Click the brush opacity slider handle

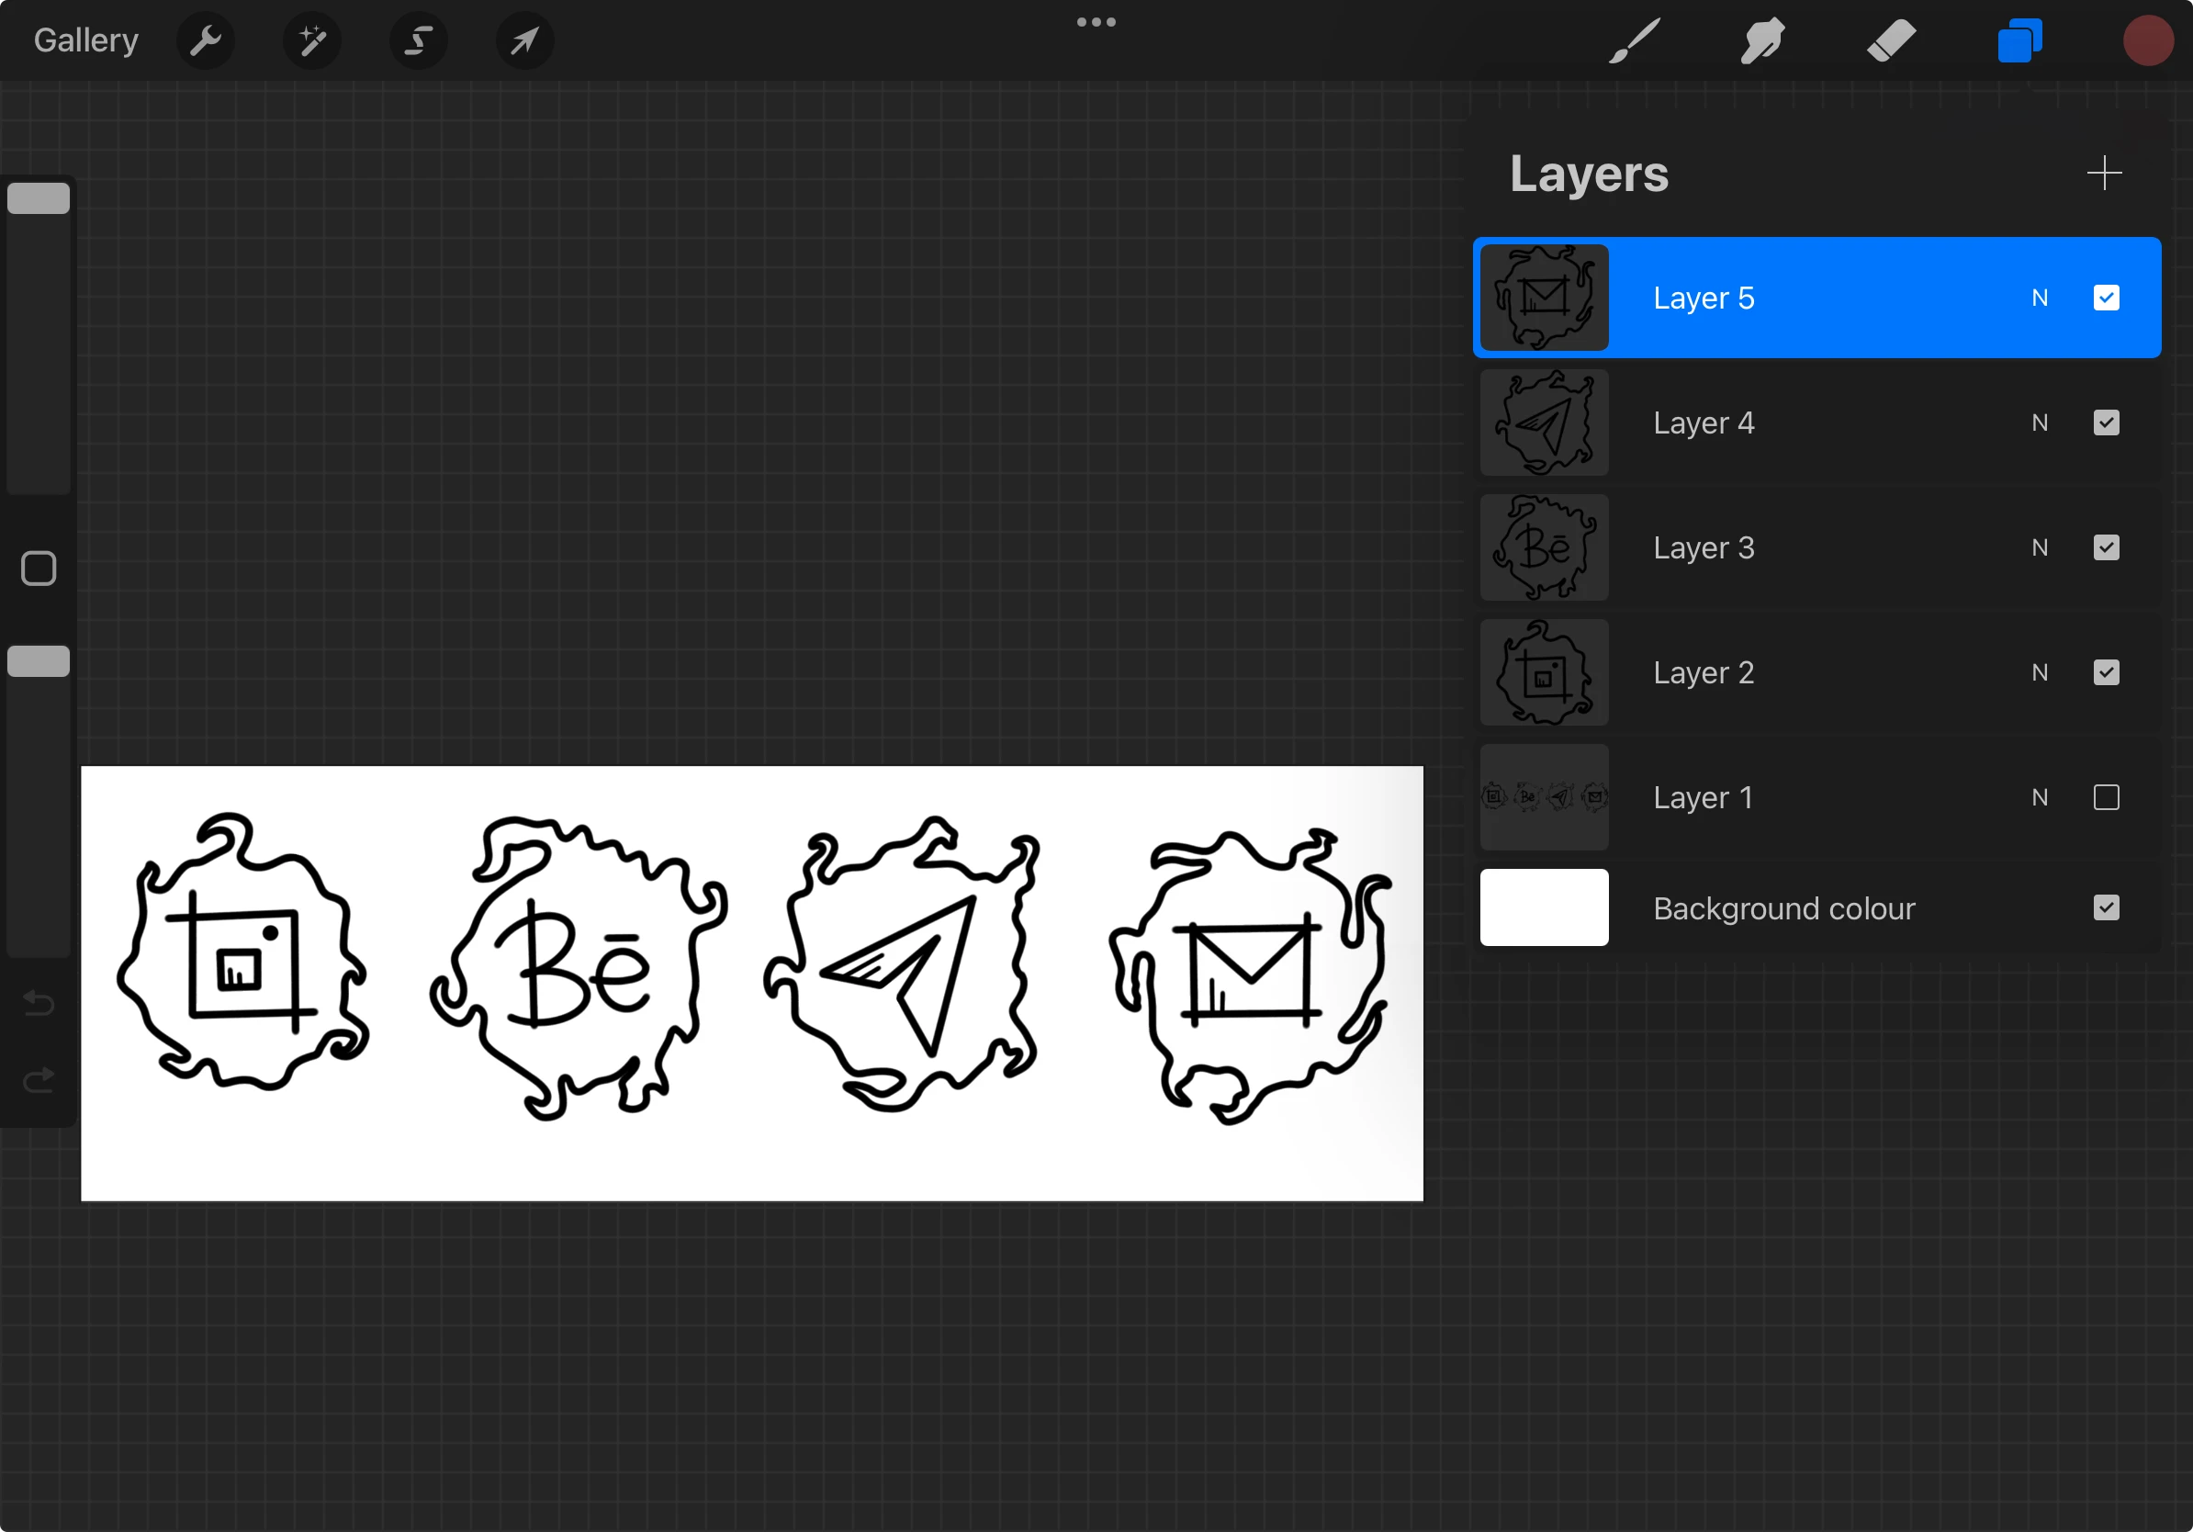point(39,661)
